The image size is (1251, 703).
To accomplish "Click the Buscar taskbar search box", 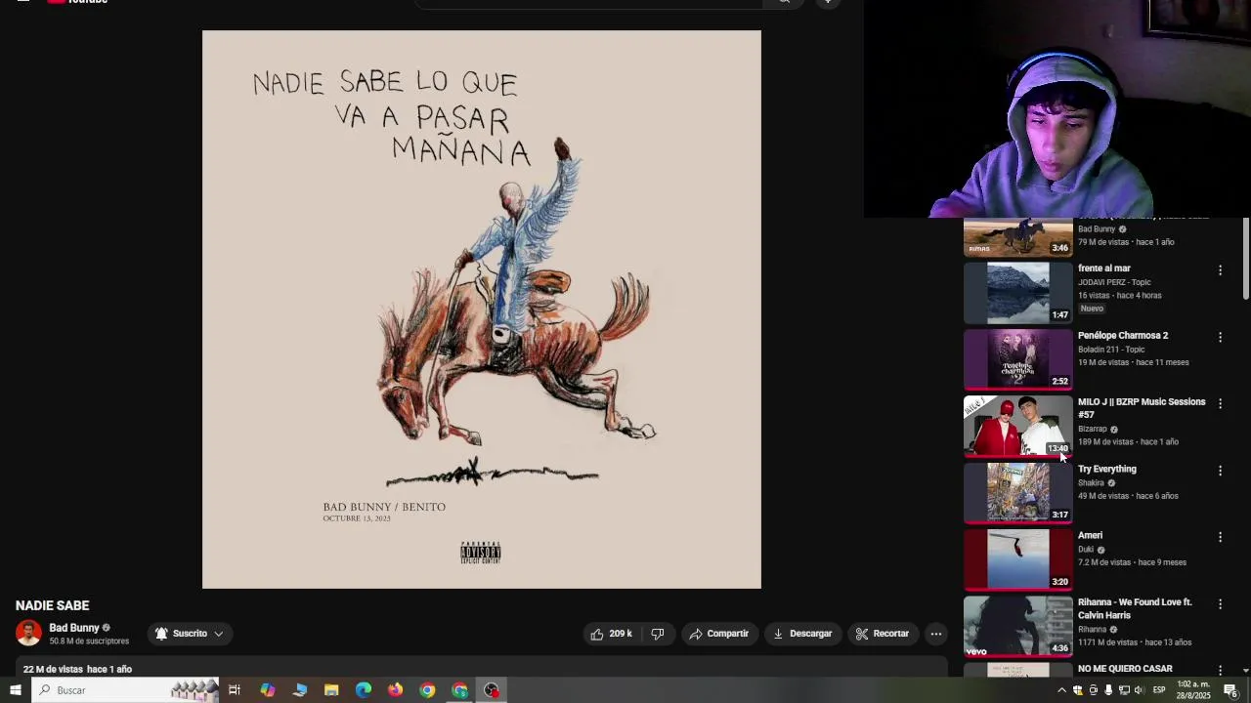I will 125,690.
